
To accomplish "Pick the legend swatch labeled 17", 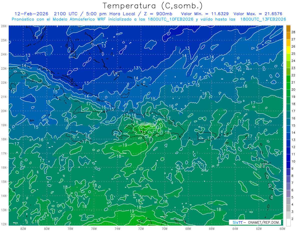I will (288, 108).
